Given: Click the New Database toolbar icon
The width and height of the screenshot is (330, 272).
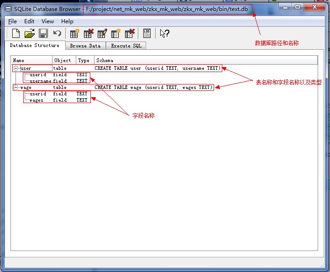Looking at the screenshot, I should pyautogui.click(x=16, y=33).
